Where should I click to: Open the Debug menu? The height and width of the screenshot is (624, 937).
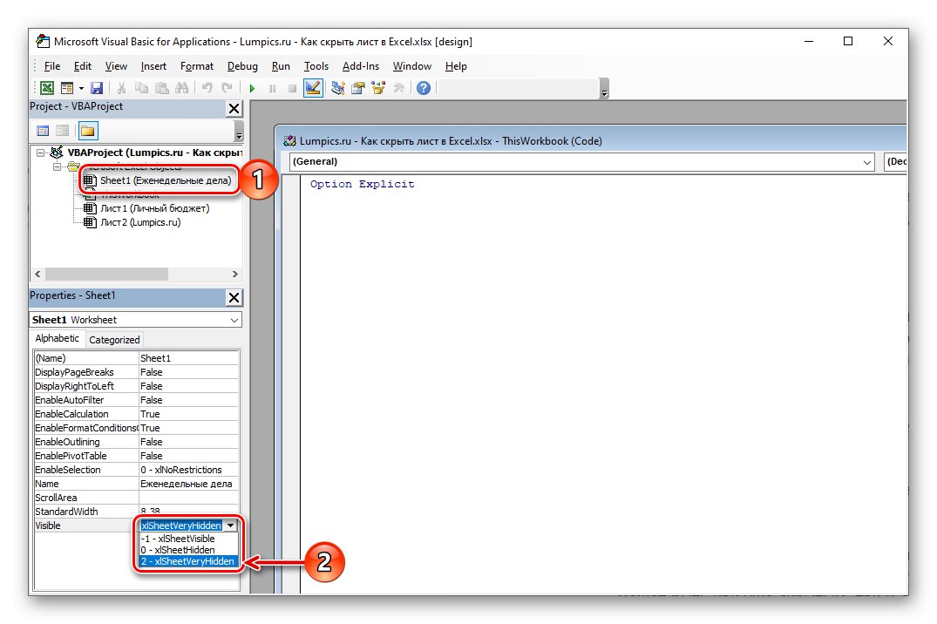click(x=242, y=66)
